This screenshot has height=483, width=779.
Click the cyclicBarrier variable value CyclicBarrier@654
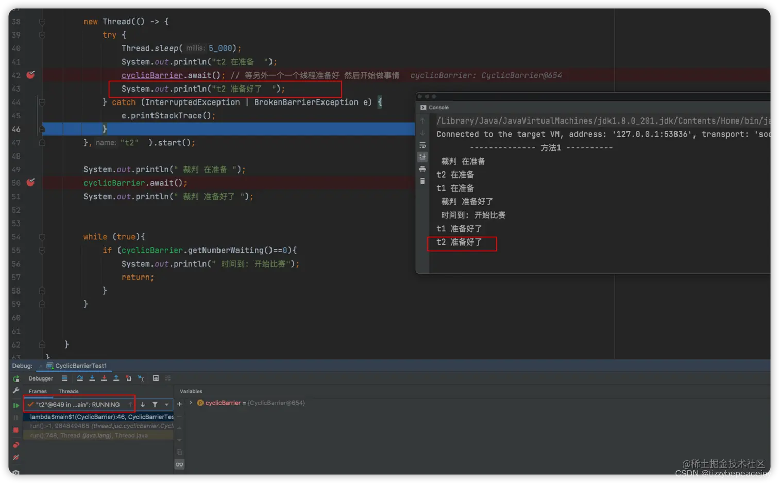[277, 403]
